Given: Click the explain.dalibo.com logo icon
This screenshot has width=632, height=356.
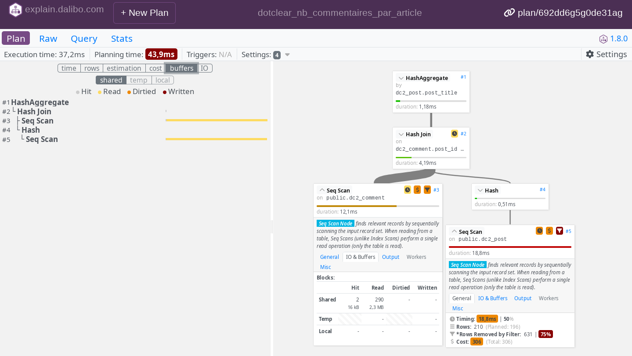Looking at the screenshot, I should pos(15,10).
